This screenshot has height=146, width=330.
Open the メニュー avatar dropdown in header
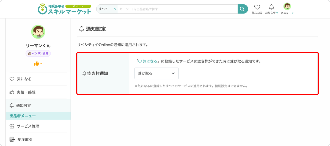click(x=287, y=9)
